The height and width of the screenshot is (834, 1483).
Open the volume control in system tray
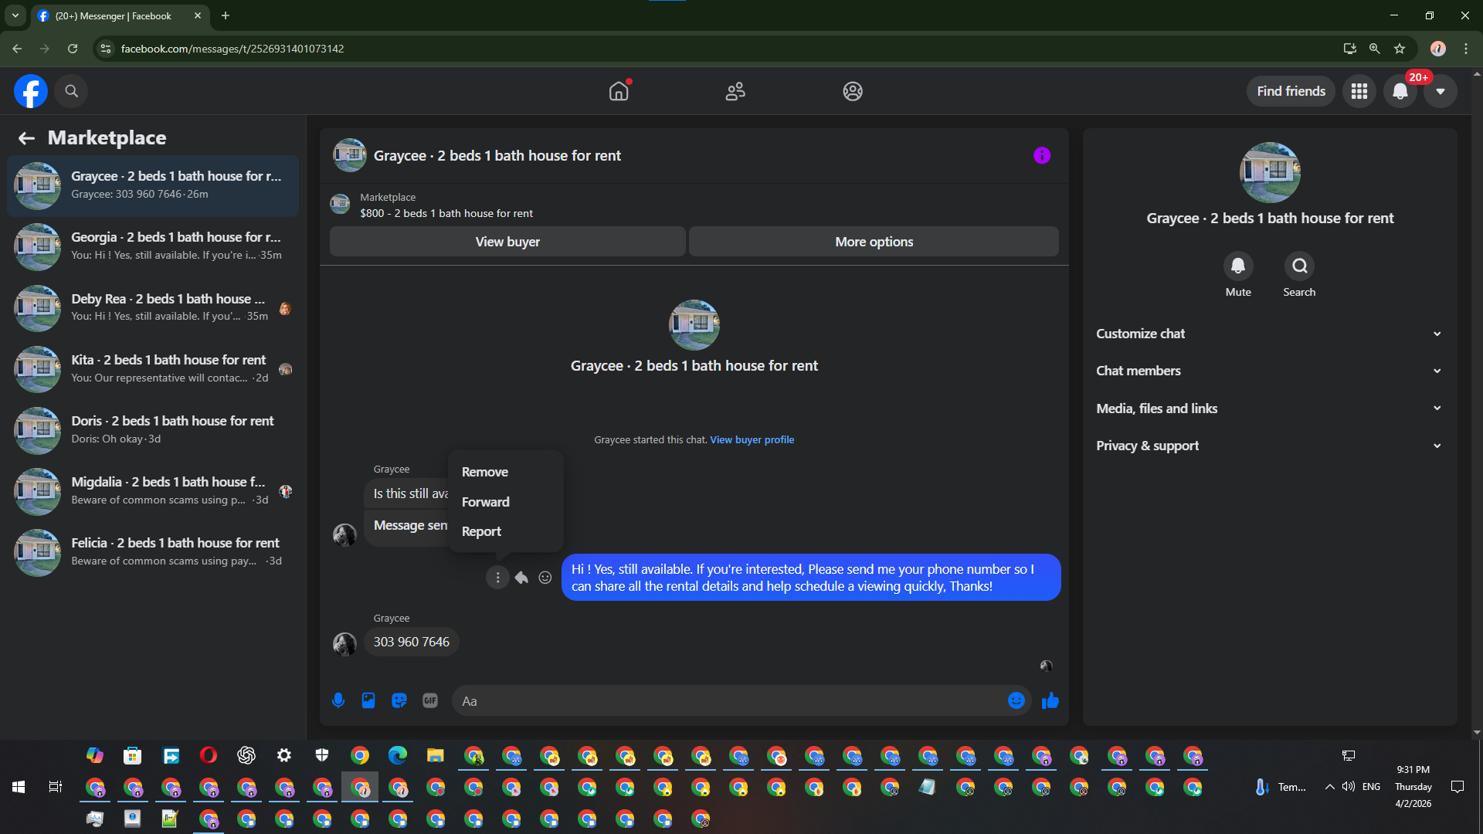[1349, 787]
